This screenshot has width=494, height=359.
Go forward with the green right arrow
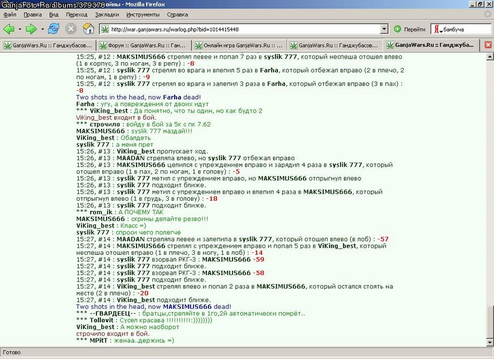point(31,29)
